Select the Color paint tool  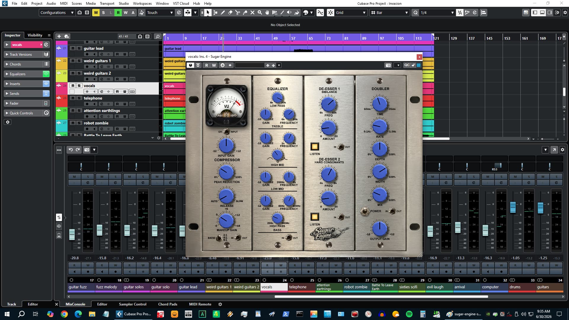point(297,12)
